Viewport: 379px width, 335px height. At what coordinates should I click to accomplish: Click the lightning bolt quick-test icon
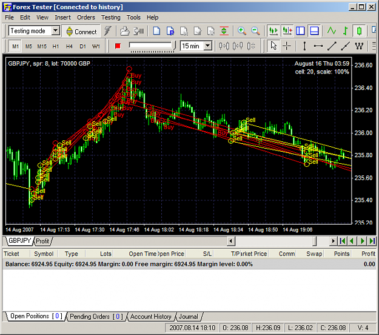[107, 31]
